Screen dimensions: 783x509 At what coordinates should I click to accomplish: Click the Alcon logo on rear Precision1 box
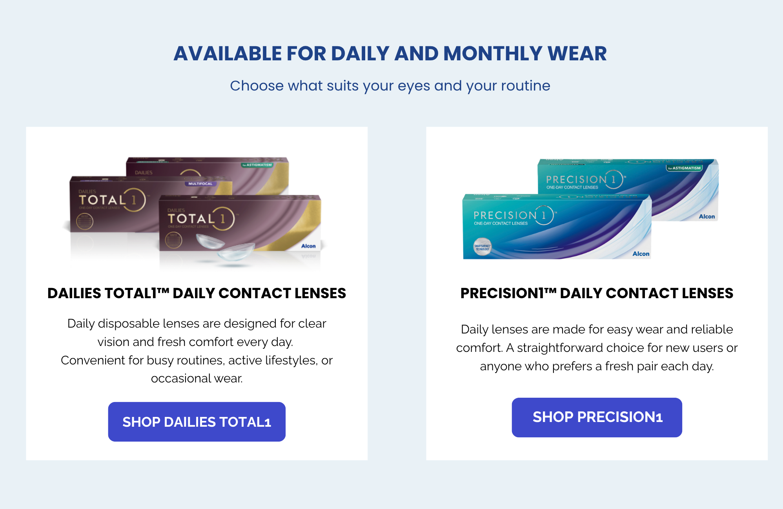click(707, 217)
